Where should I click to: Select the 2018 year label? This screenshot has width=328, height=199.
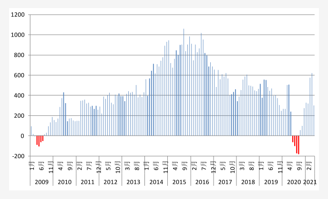[248, 182]
